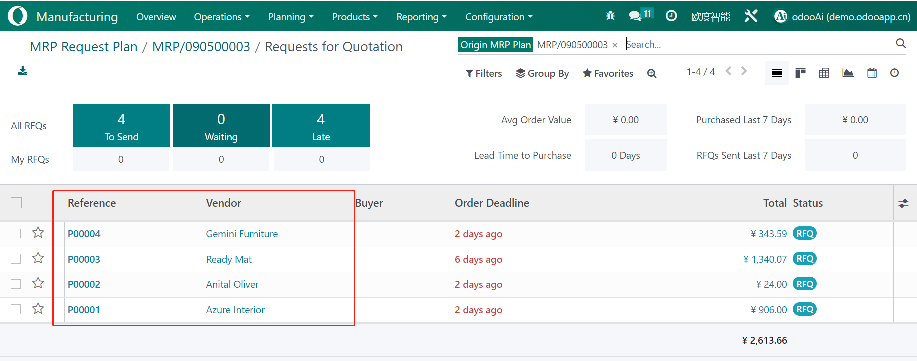This screenshot has width=917, height=361.
Task: Filter by 4 To Send RFQs
Action: coord(121,126)
